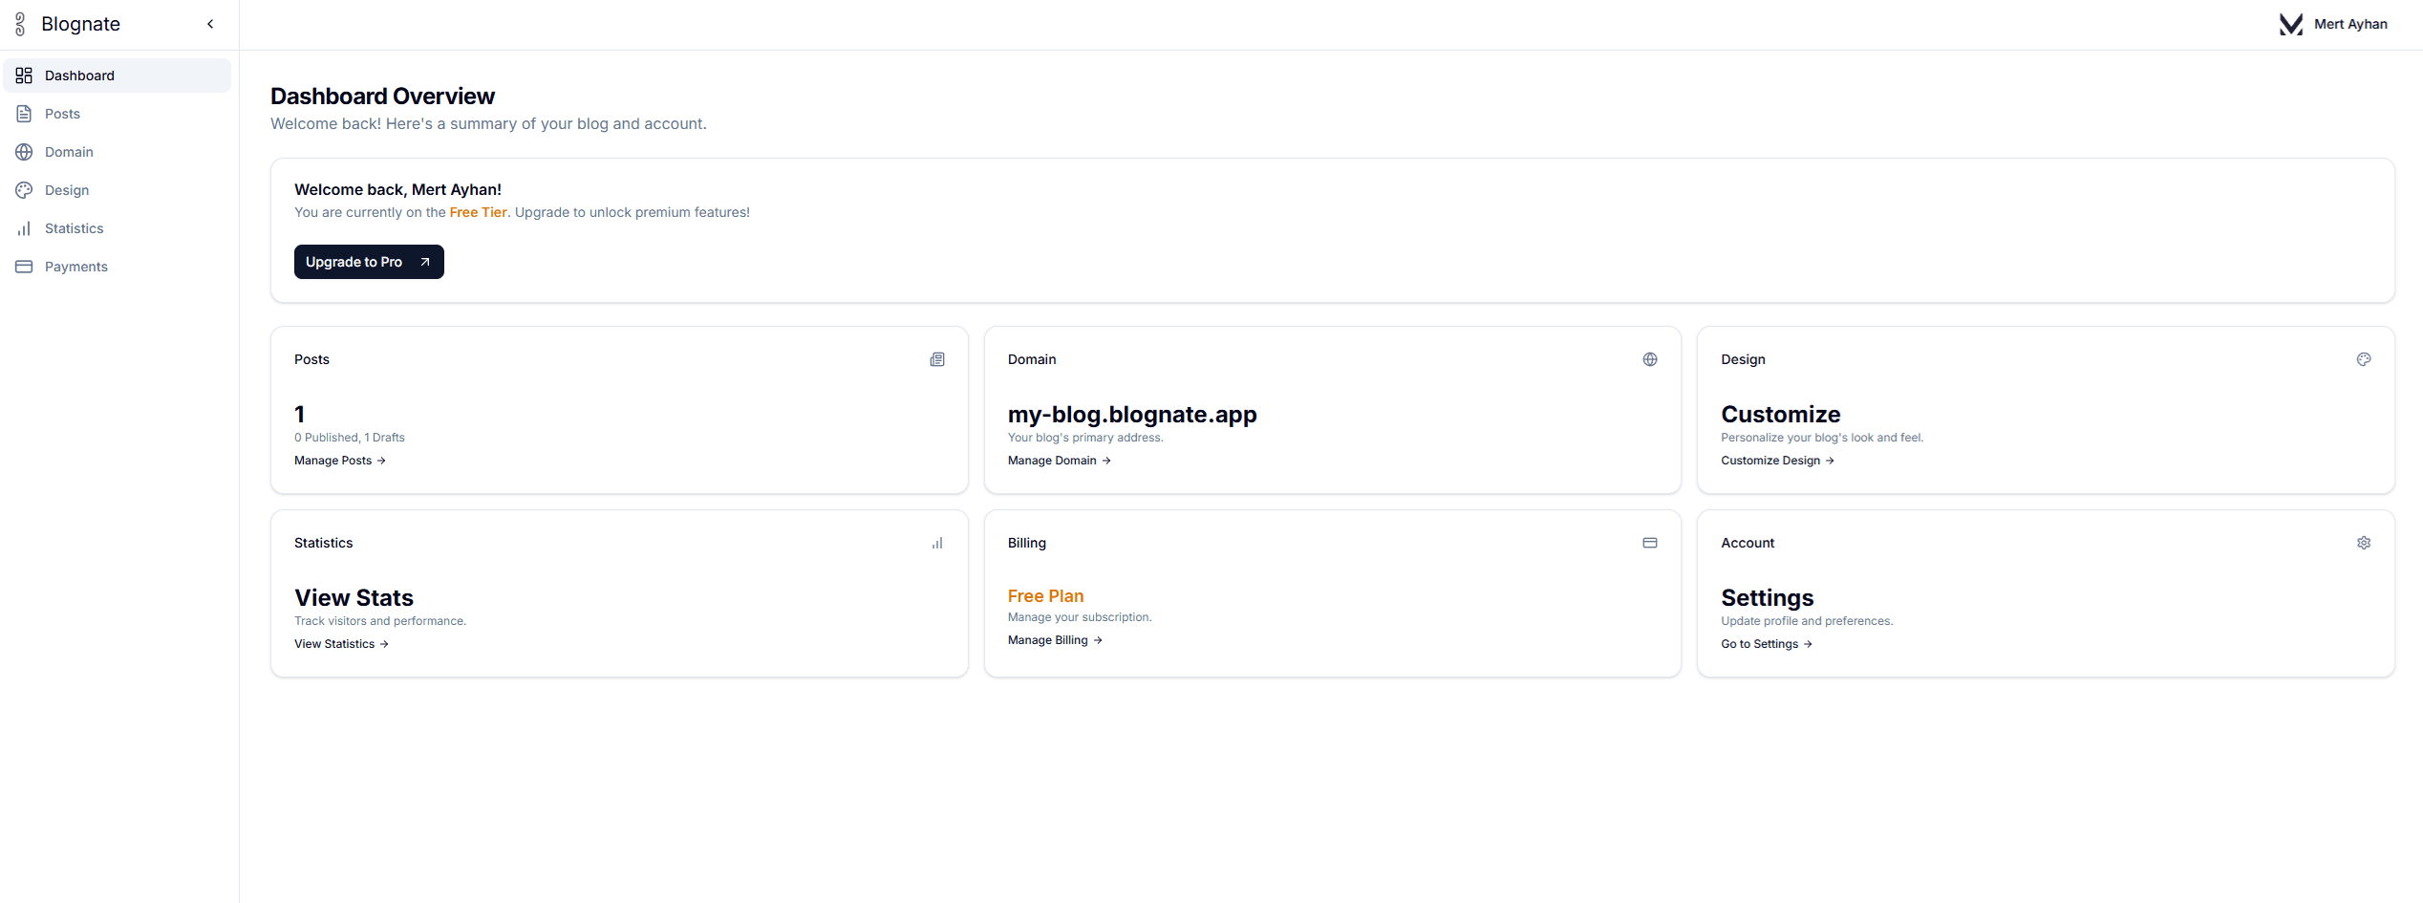This screenshot has height=903, width=2423.
Task: Click the card icon on the Billing panel
Action: click(1650, 542)
